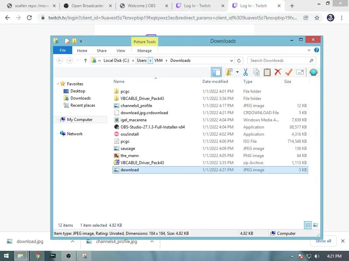Image resolution: width=349 pixels, height=261 pixels.
Task: Select My Computer in navigation pane
Action: click(80, 119)
